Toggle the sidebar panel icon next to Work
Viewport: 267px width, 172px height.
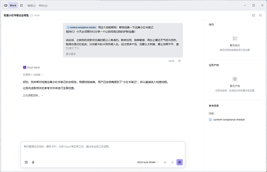[x=21, y=5]
